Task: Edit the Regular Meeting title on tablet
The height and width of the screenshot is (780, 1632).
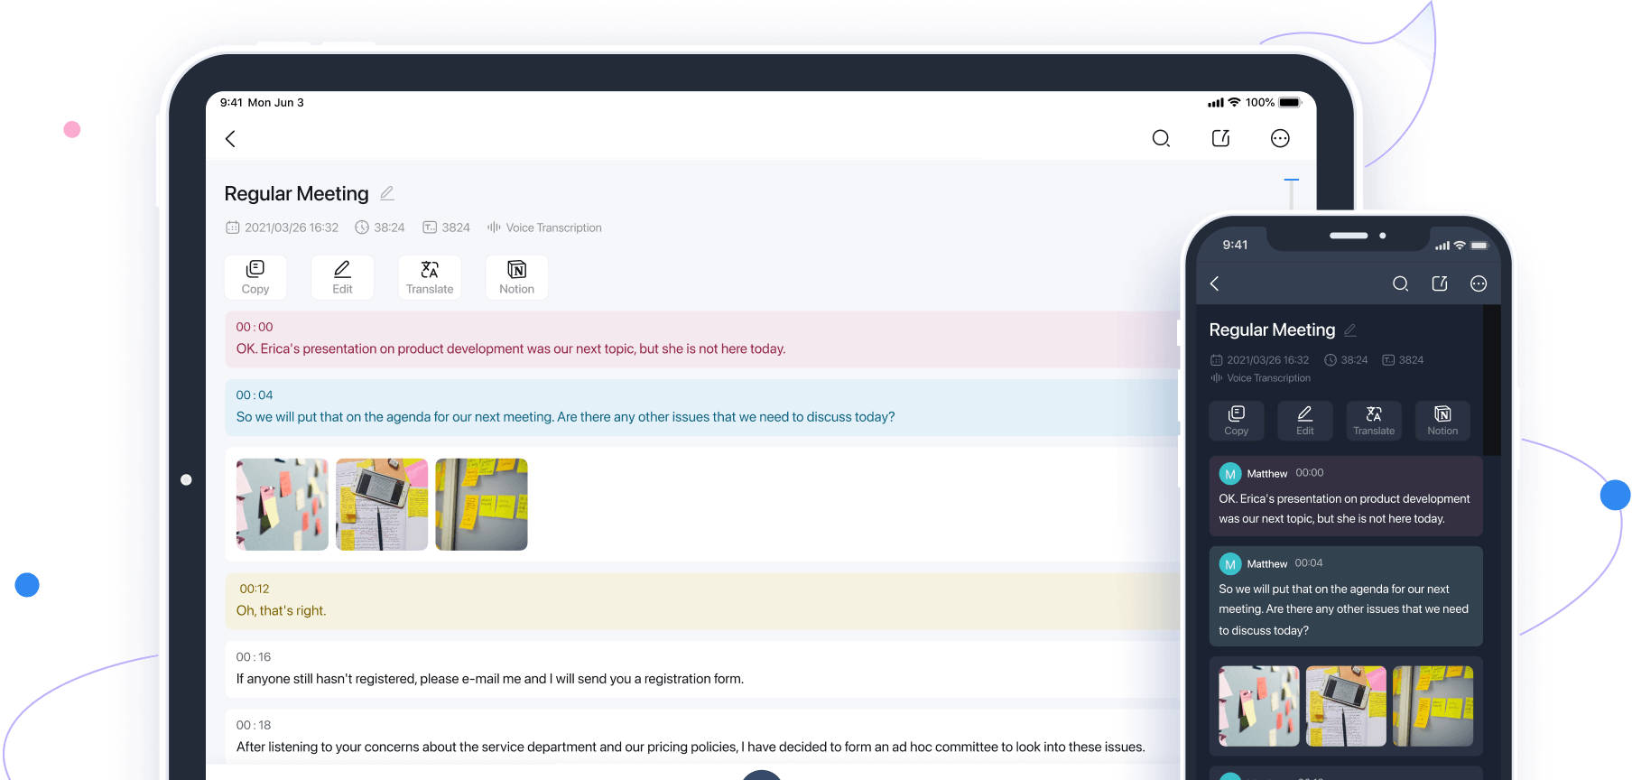Action: click(x=387, y=193)
